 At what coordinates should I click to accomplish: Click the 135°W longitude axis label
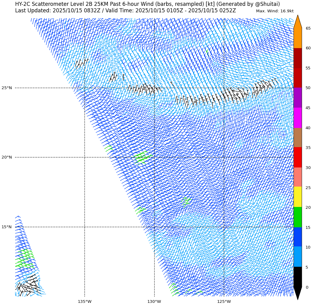click(85, 302)
